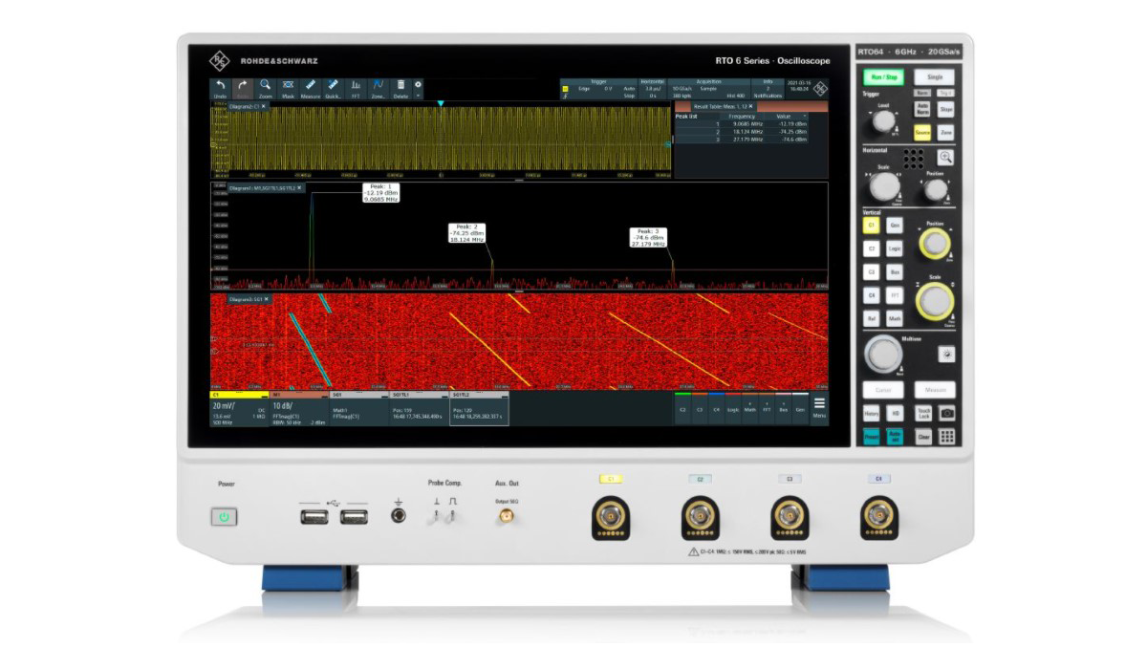
Task: Select the Result Table Meas tab
Action: [x=722, y=106]
